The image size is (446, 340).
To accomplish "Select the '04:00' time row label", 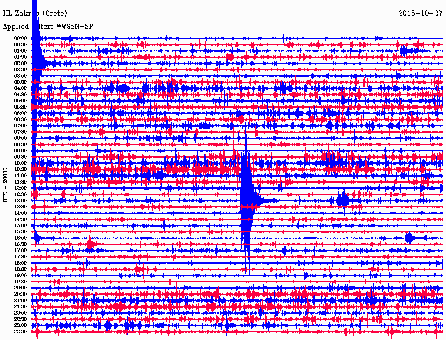I will [x=20, y=88].
